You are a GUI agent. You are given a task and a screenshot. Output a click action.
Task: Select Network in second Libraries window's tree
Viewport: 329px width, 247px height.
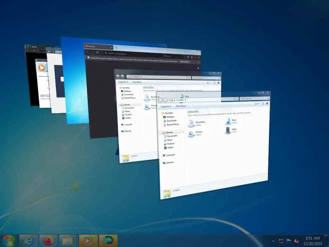click(x=126, y=131)
